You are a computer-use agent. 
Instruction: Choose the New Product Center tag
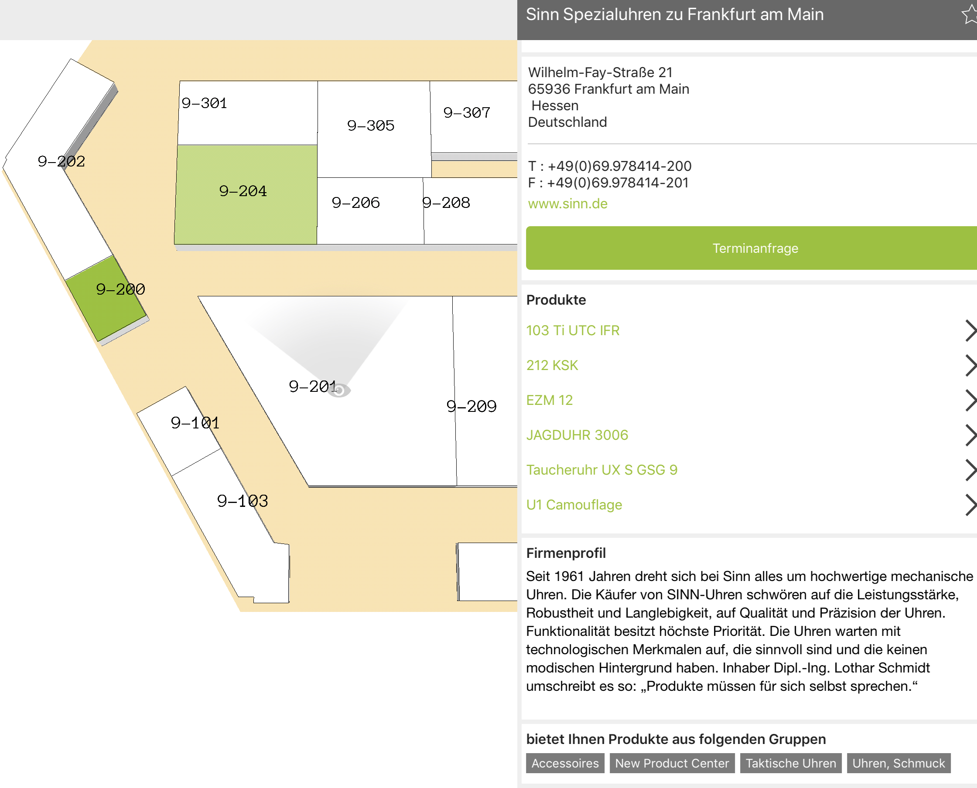pyautogui.click(x=671, y=763)
